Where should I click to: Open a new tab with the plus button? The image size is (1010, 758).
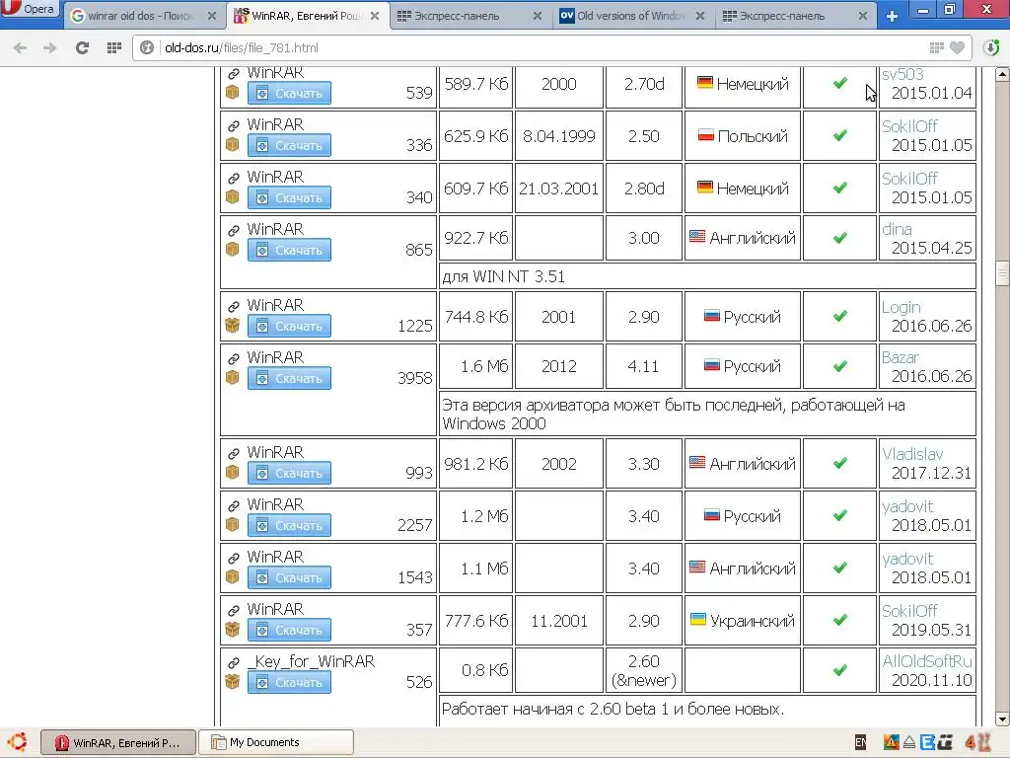[892, 16]
